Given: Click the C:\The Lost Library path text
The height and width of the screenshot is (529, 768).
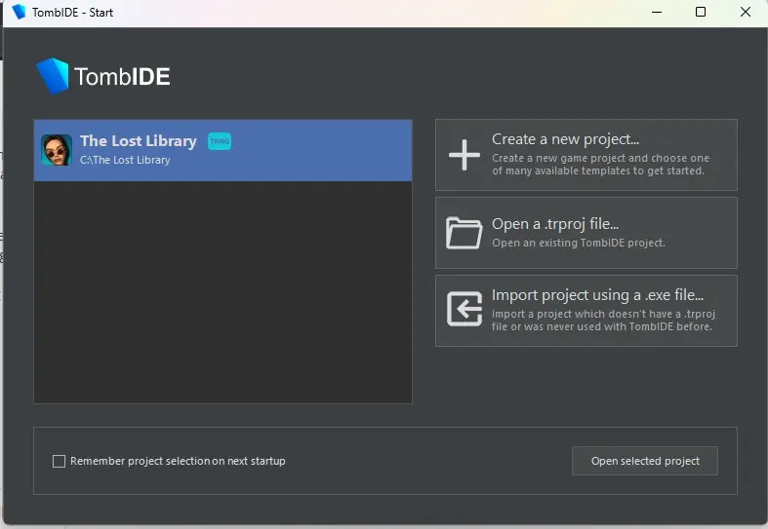Looking at the screenshot, I should 125,161.
